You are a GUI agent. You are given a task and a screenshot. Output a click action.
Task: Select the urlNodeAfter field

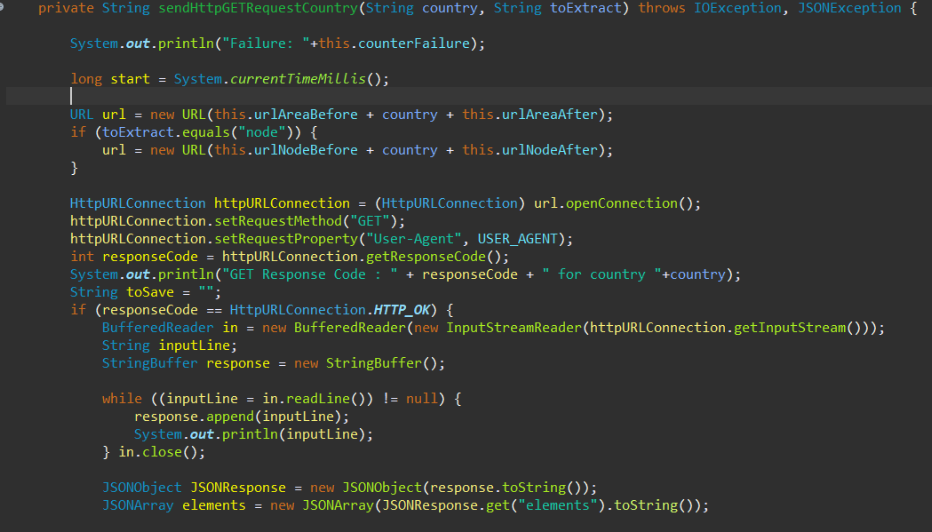[x=550, y=150]
